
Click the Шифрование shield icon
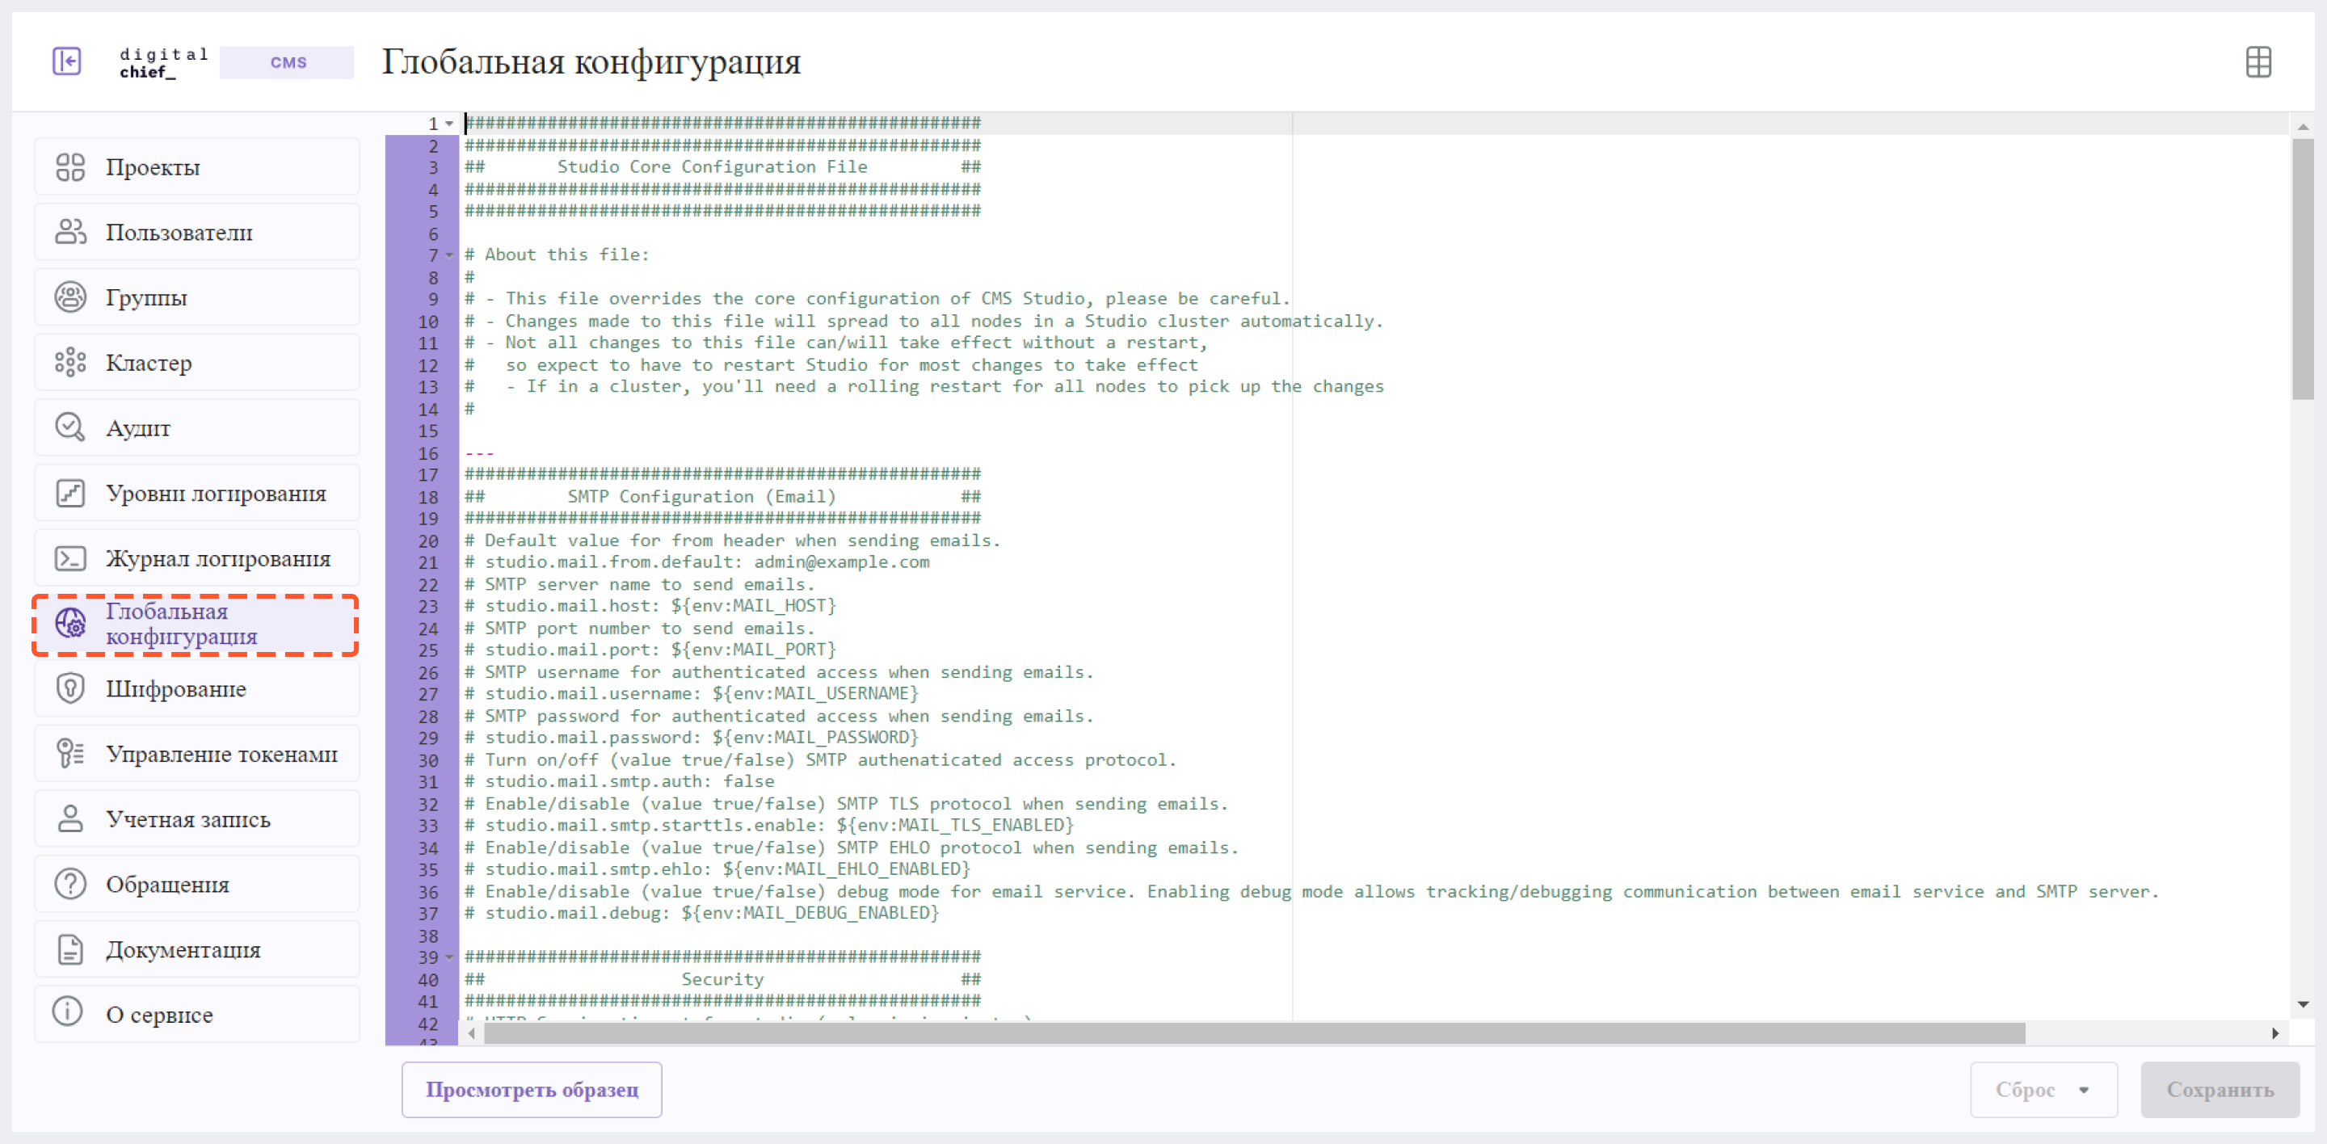coord(70,688)
